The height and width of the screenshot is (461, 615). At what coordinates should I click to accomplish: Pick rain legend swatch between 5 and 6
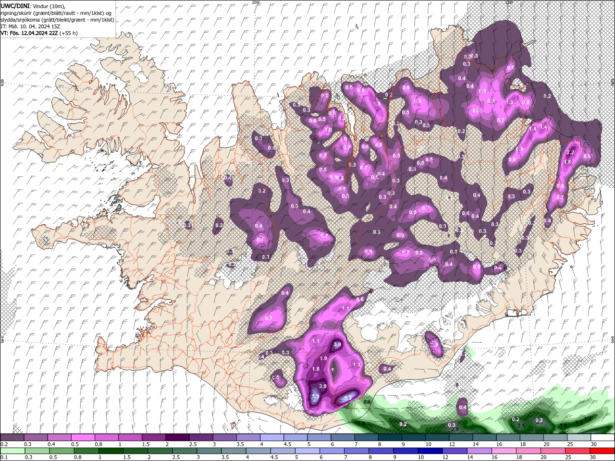coord(308,450)
